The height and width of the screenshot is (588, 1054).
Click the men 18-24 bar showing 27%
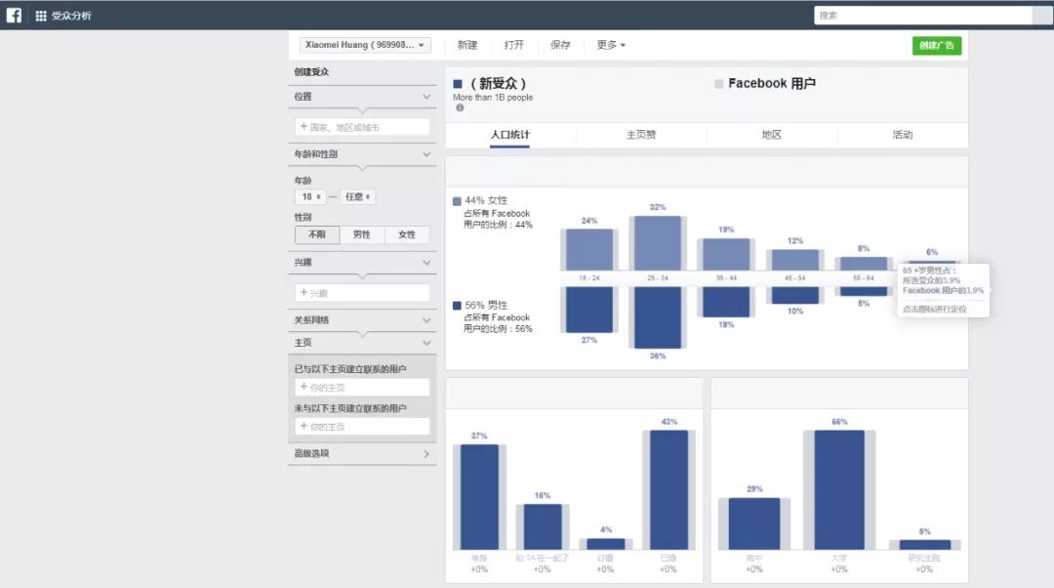[x=589, y=310]
